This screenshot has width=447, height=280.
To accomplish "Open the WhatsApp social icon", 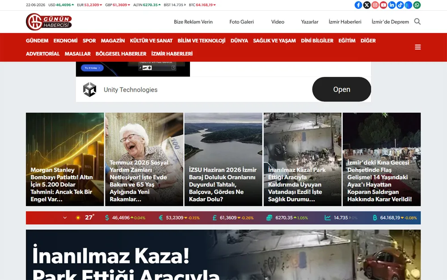I will 417,5.
